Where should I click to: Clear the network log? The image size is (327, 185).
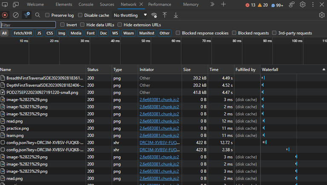coord(16,15)
